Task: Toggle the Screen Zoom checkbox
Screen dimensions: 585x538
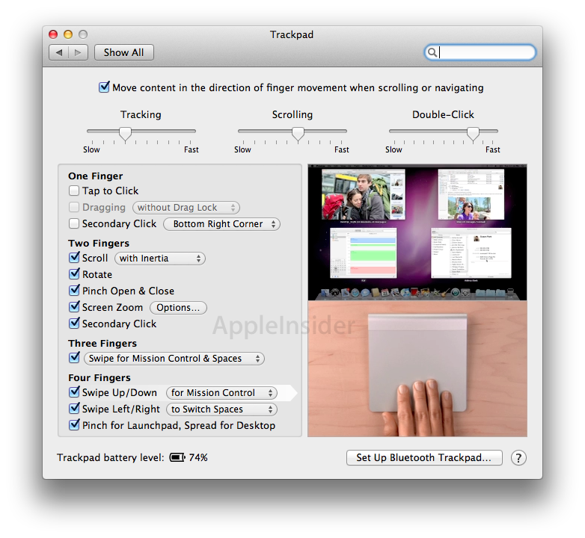Action: pyautogui.click(x=74, y=306)
